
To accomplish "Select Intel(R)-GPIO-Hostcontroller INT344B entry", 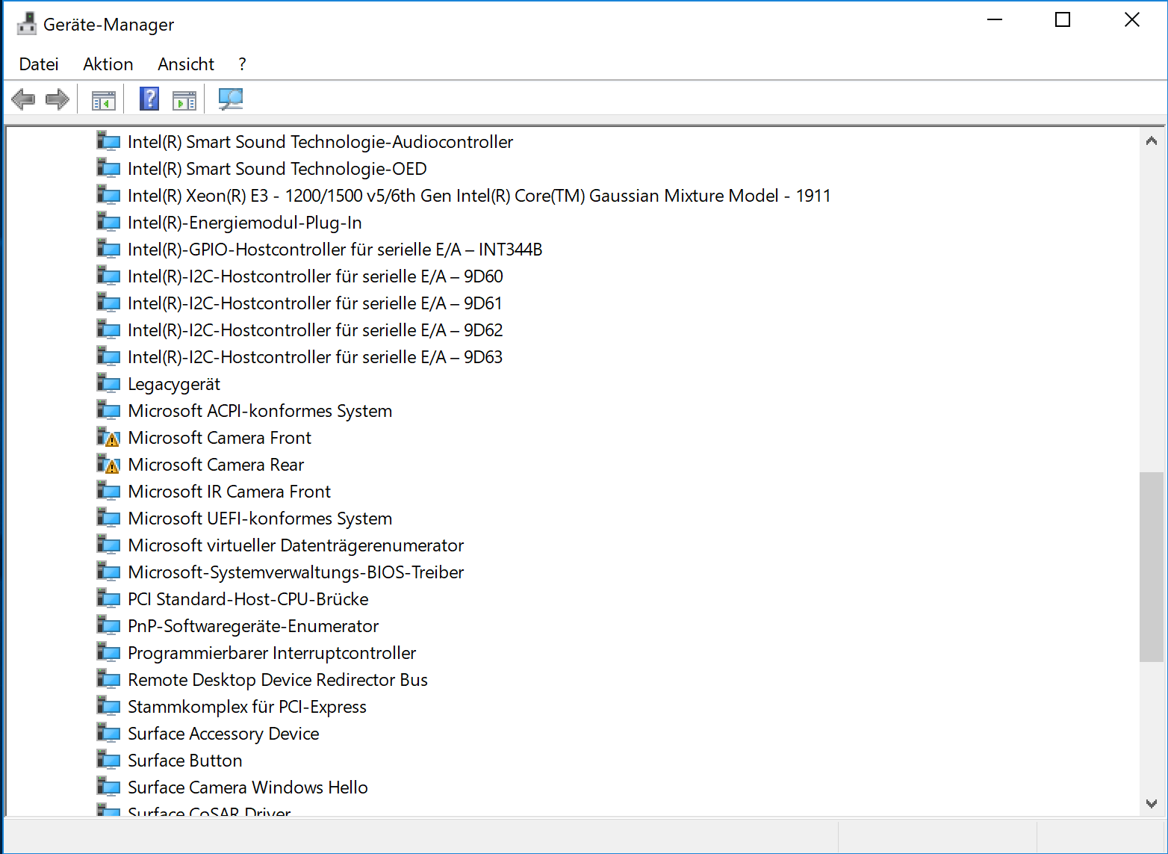I will [335, 250].
